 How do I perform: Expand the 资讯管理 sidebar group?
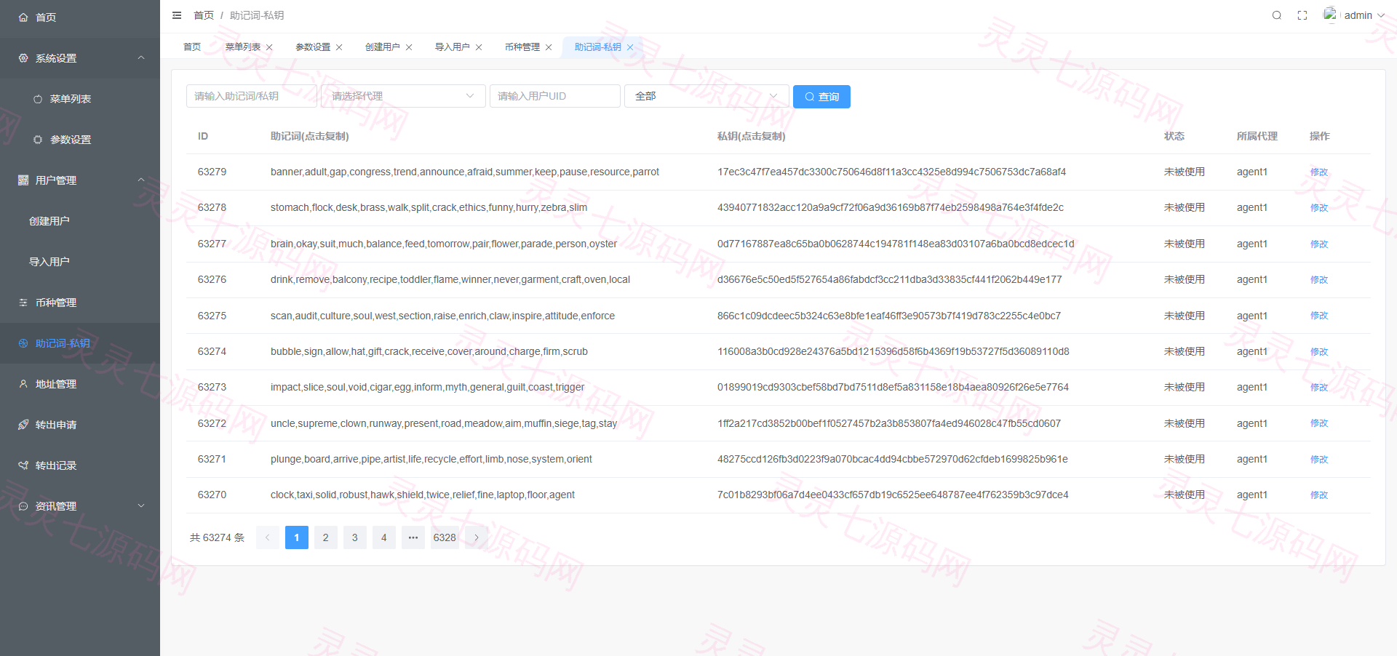(x=80, y=506)
